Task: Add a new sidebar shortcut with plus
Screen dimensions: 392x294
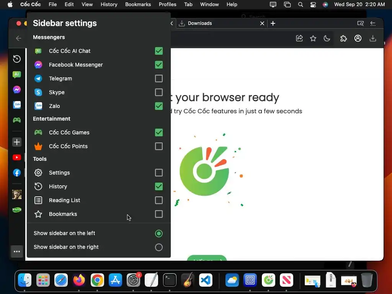Action: [17, 142]
